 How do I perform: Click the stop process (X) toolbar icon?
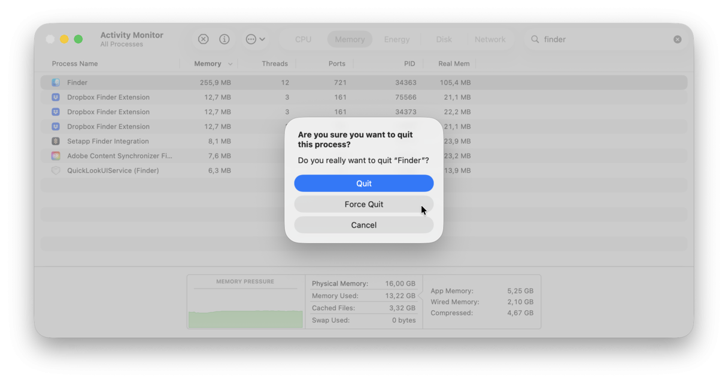point(203,39)
